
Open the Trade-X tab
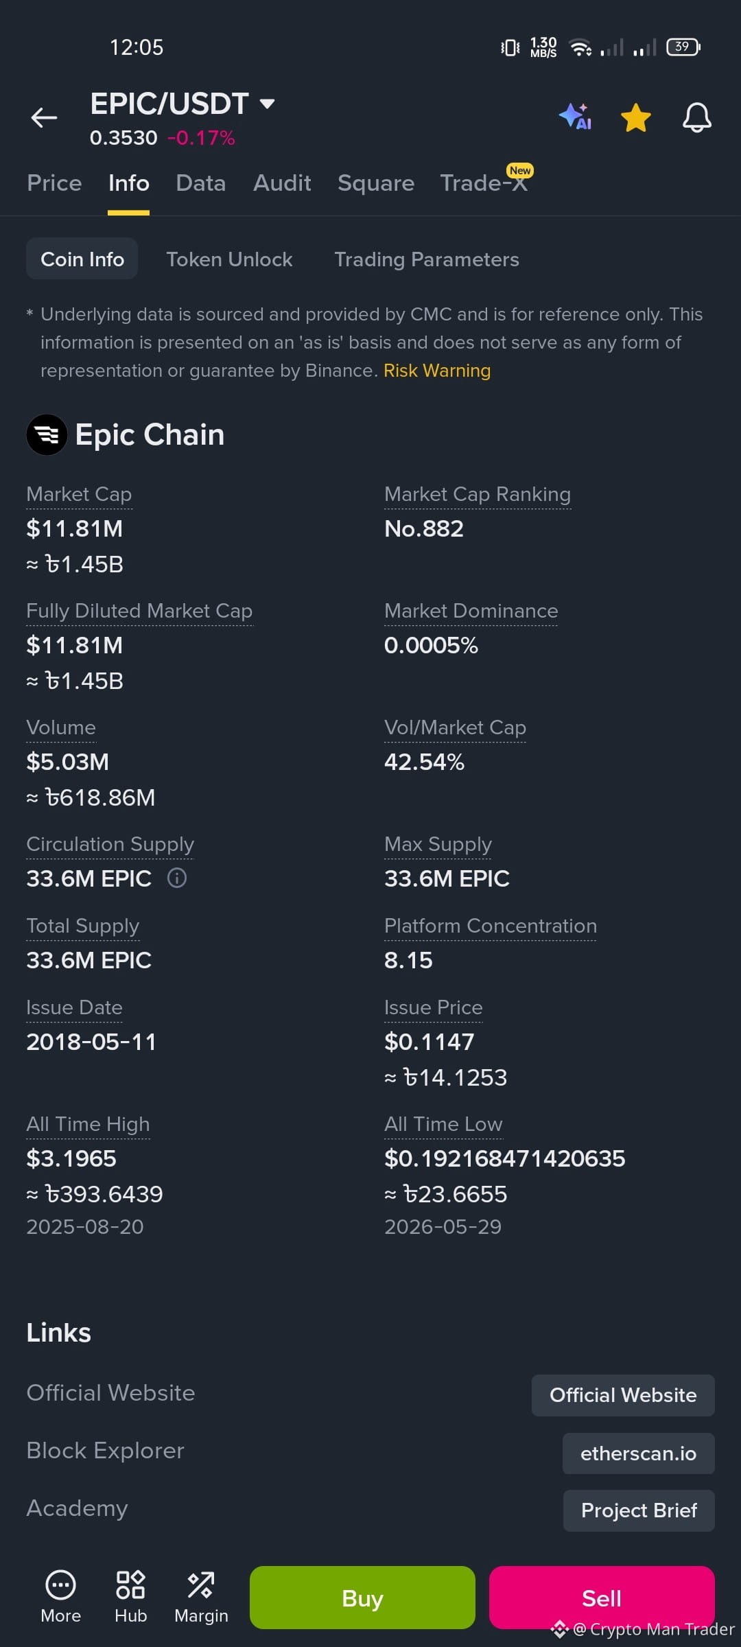pyautogui.click(x=484, y=183)
